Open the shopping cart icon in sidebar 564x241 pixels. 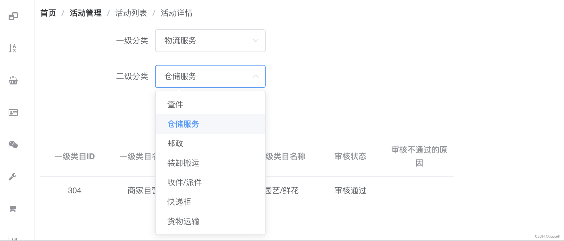click(13, 209)
